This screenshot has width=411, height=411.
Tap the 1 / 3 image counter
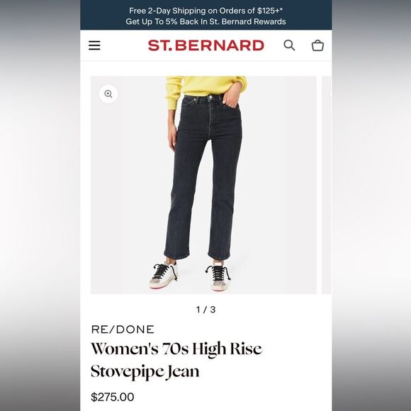[206, 310]
